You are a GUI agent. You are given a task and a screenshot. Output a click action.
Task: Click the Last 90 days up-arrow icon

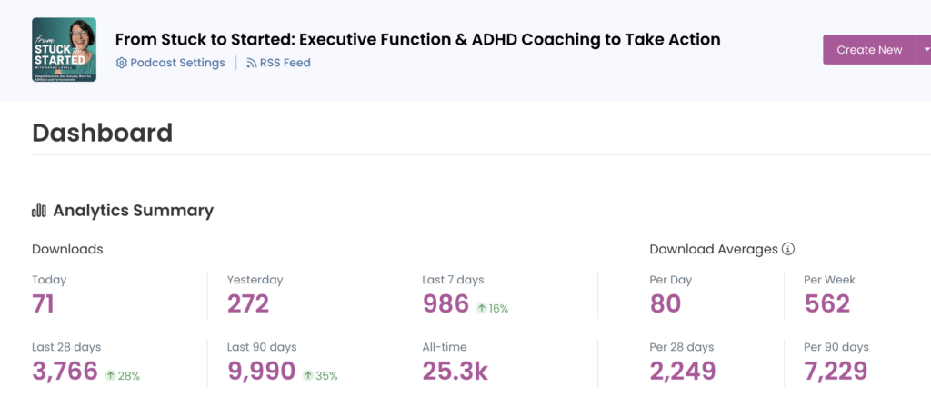point(308,375)
